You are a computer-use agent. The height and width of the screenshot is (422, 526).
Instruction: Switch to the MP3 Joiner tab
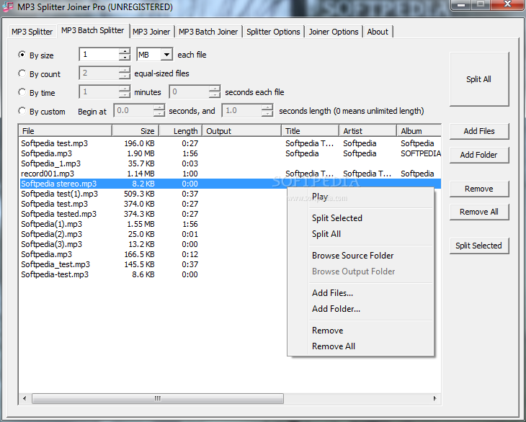[151, 32]
